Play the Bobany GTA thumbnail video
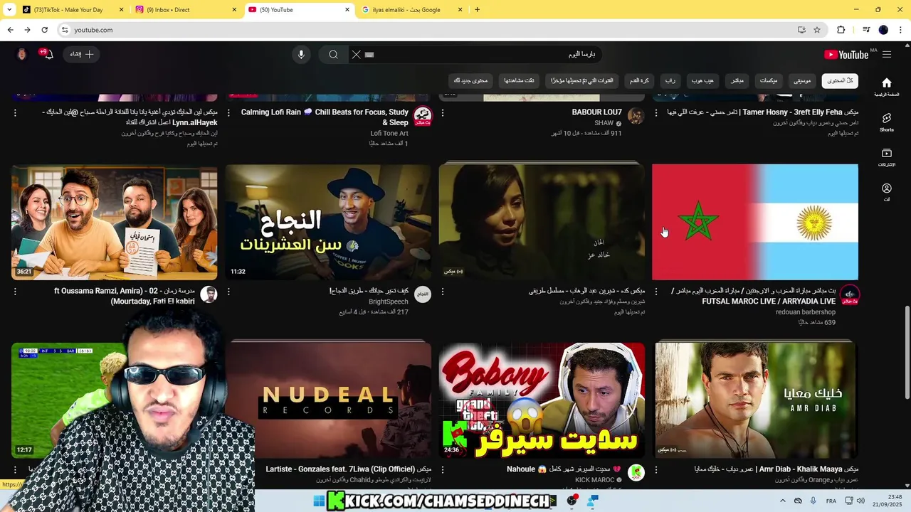 542,400
